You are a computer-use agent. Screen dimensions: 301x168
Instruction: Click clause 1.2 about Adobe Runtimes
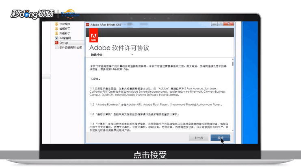coord(156,105)
